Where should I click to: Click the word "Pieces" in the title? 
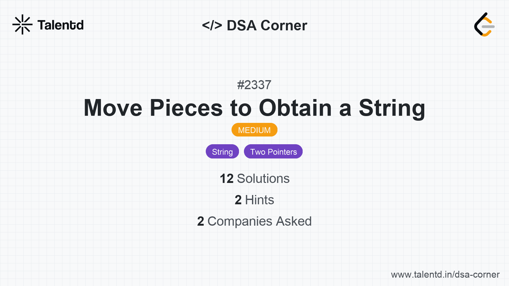point(186,108)
